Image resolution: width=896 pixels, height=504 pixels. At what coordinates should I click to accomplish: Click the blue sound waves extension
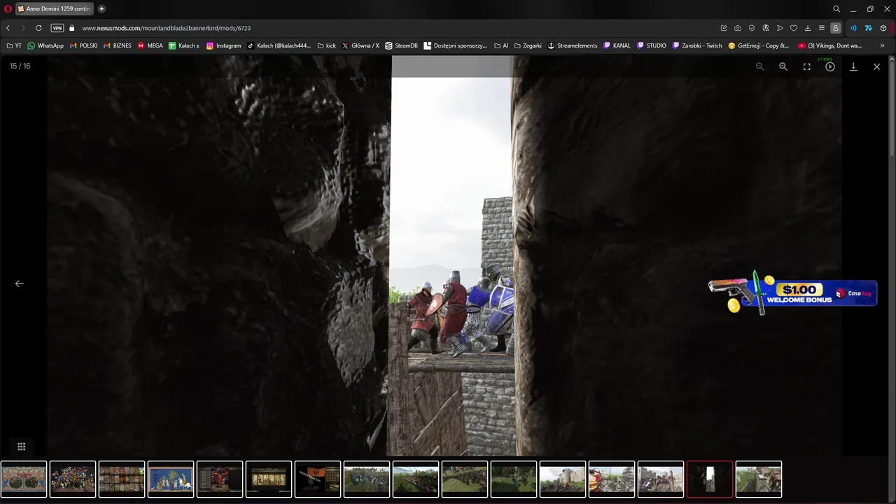click(x=853, y=28)
